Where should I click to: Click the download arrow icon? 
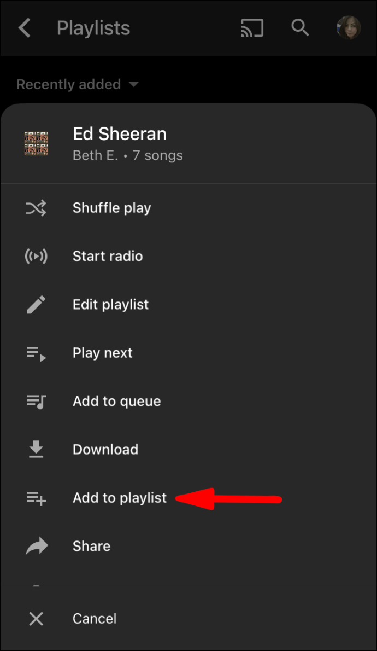[x=36, y=450]
